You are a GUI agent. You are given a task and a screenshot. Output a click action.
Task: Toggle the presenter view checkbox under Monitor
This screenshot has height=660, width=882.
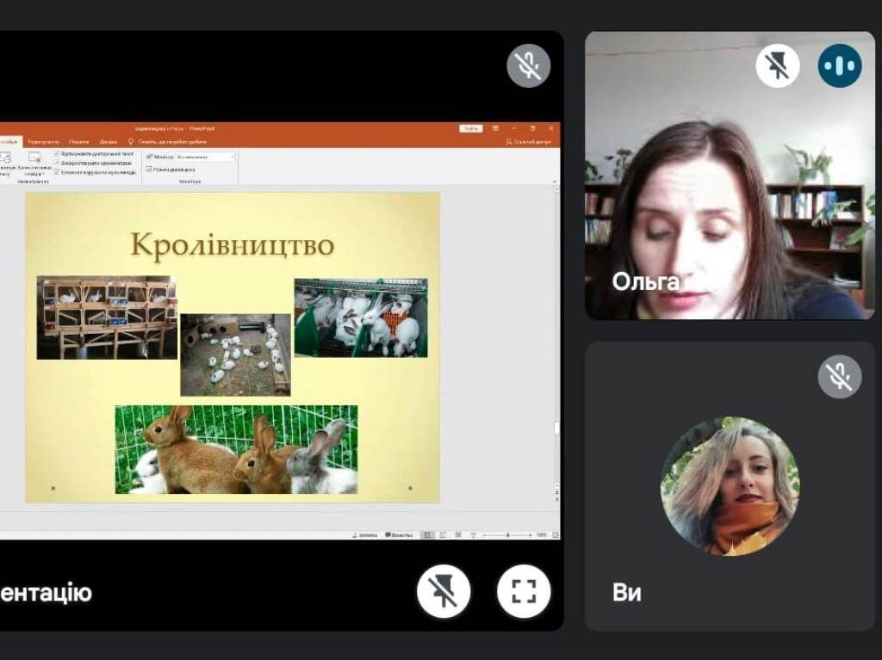tap(149, 170)
